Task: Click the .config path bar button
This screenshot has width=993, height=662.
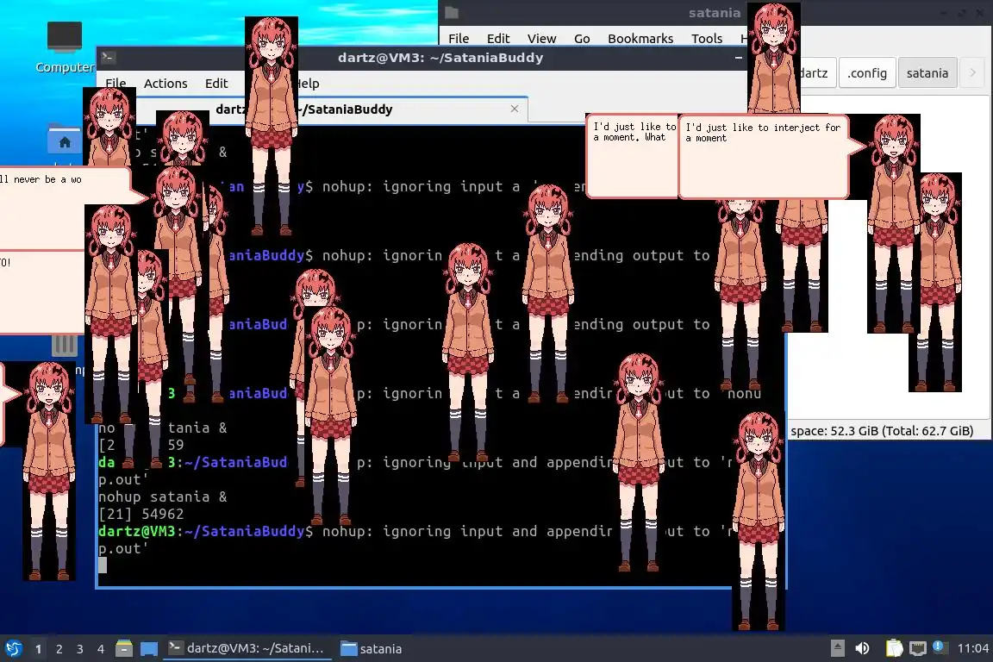Action: click(x=867, y=73)
